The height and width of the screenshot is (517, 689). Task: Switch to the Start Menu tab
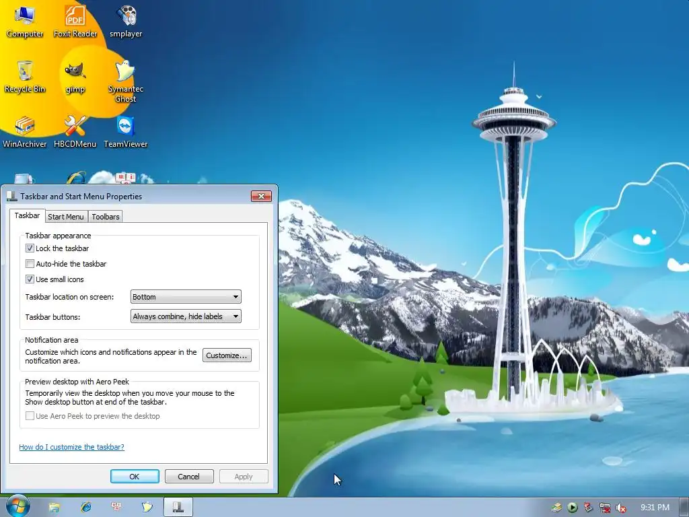click(x=66, y=216)
